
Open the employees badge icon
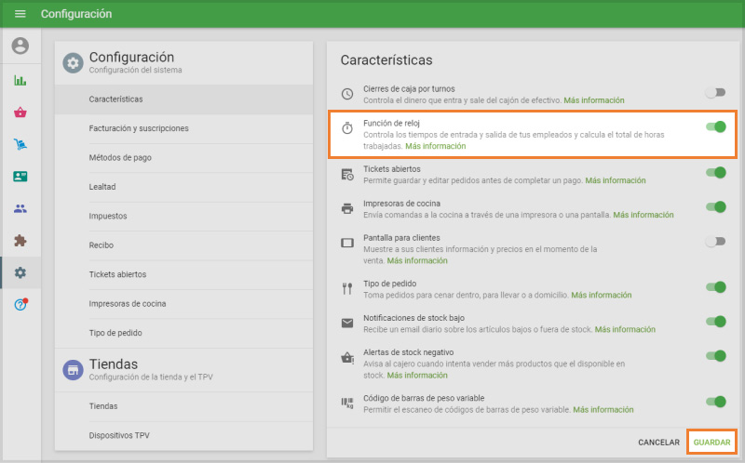pos(20,177)
